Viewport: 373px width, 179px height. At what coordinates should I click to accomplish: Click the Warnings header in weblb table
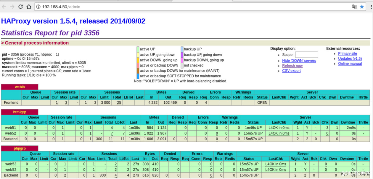pyautogui.click(x=243, y=92)
